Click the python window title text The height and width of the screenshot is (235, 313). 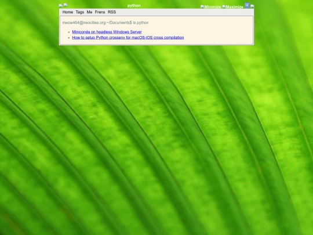click(x=134, y=6)
